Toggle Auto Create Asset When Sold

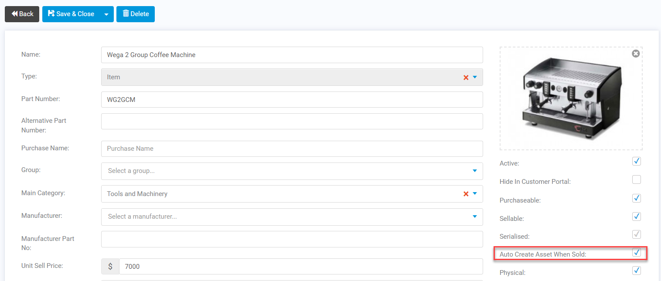(637, 253)
